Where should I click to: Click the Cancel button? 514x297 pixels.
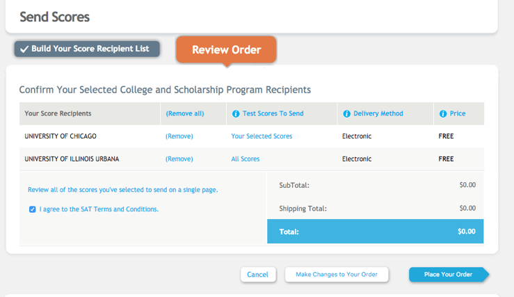click(258, 274)
